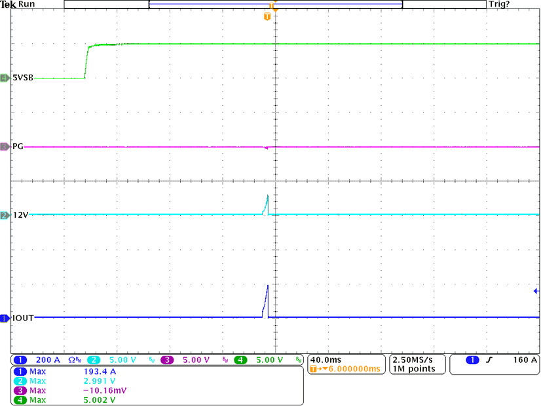This screenshot has height=406, width=541.
Task: Click the Tek Run status label
Action: [18, 4]
